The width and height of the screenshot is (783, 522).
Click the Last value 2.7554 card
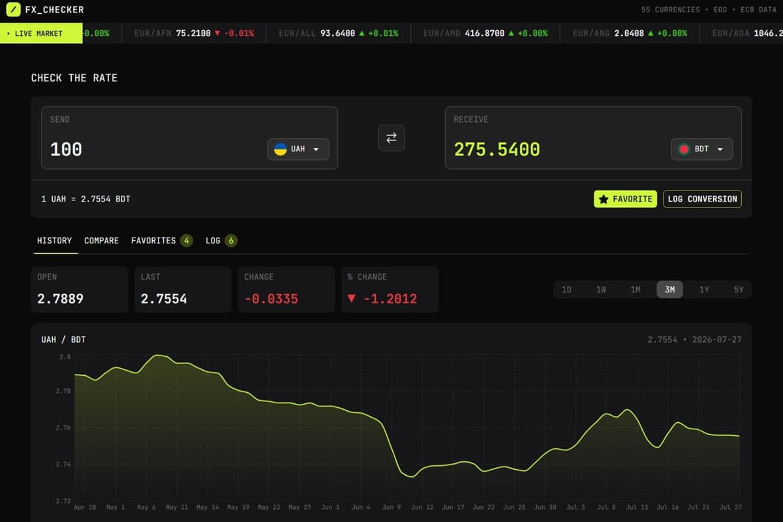[183, 290]
